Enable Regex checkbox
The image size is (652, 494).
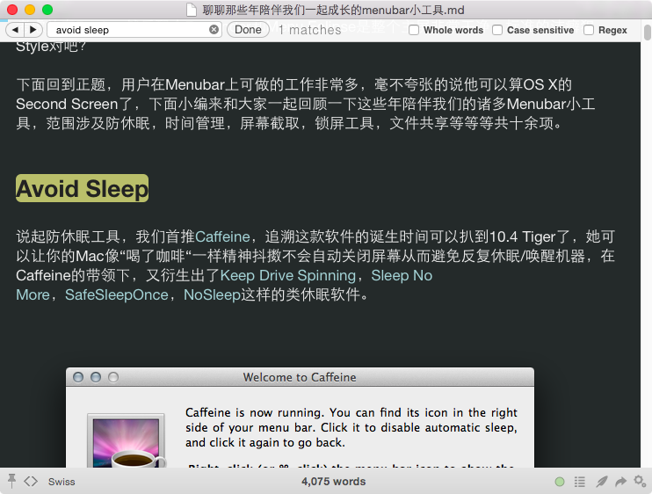click(x=589, y=30)
